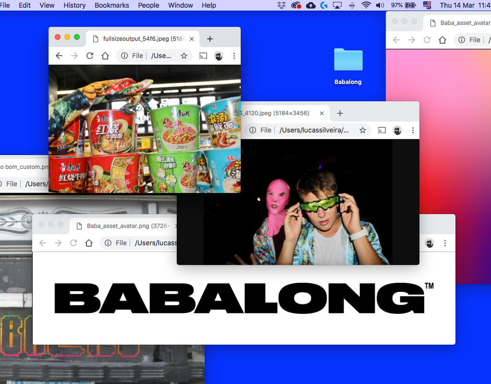Viewport: 491px width, 384px height.
Task: Open AirPlay display menu in menu bar
Action: coord(337,5)
